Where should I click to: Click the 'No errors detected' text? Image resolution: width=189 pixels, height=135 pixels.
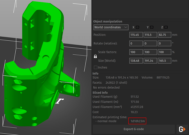pos(106,87)
